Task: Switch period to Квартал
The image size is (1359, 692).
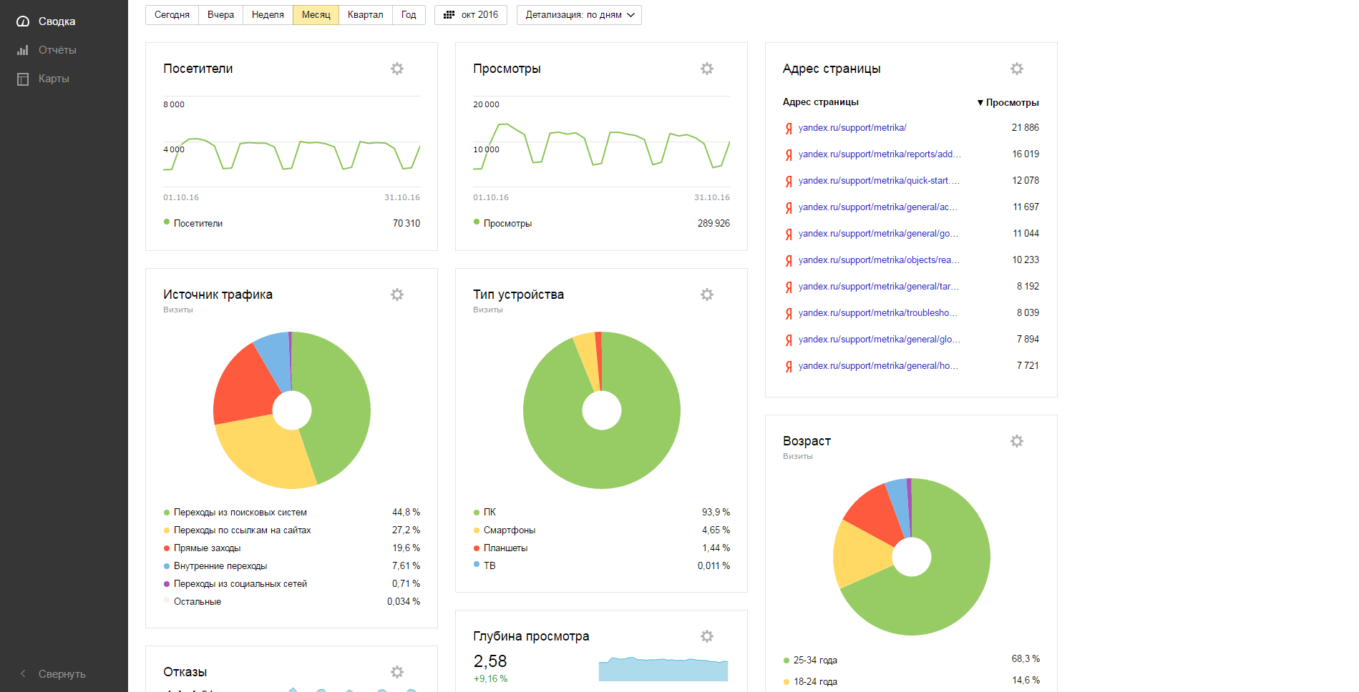Action: [x=365, y=15]
